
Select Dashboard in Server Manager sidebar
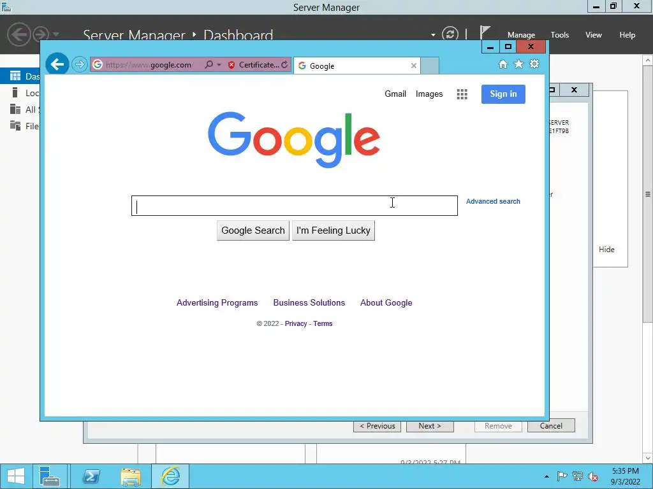click(x=20, y=76)
